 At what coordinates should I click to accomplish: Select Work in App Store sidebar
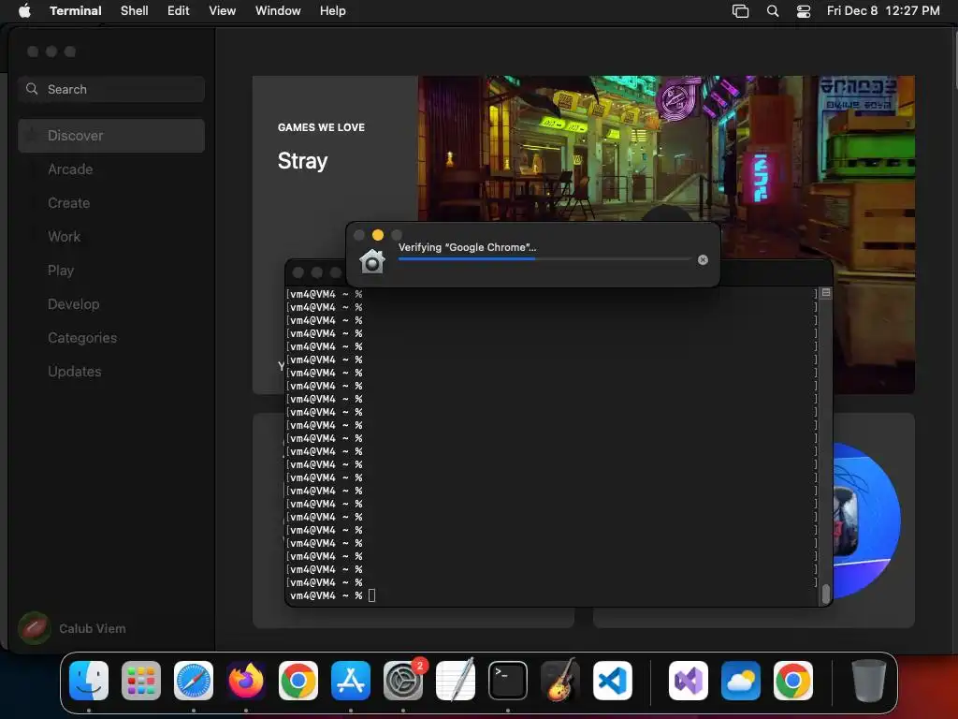point(111,237)
